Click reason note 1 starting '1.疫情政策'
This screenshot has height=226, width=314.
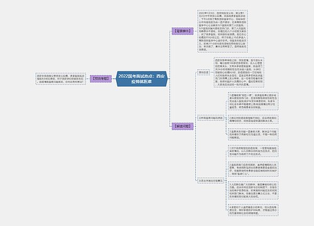coord(253,101)
